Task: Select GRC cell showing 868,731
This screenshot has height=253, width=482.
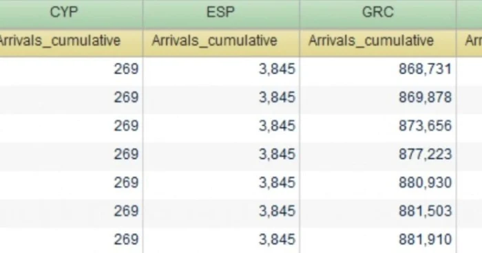Action: (x=378, y=69)
